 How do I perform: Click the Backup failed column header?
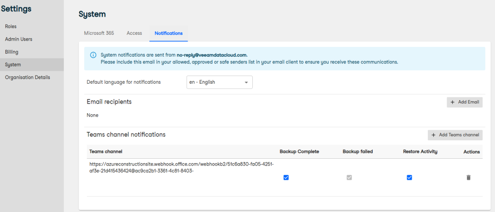tap(358, 151)
